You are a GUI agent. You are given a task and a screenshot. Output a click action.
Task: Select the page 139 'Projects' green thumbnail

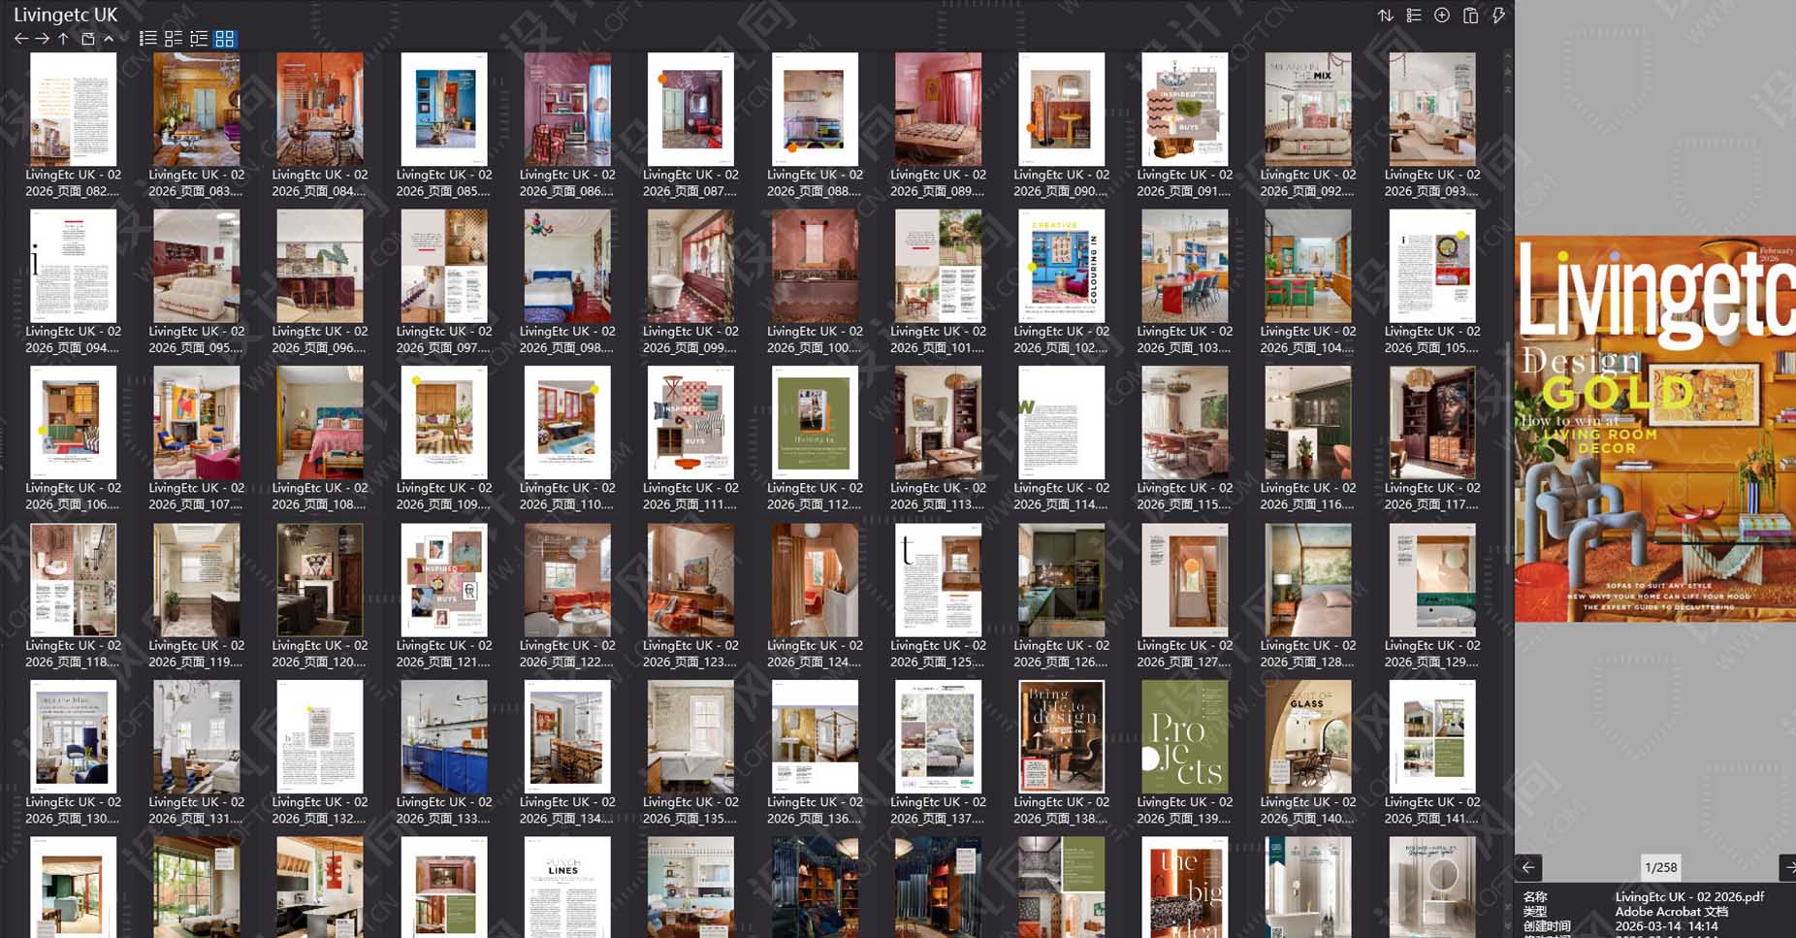tap(1184, 737)
